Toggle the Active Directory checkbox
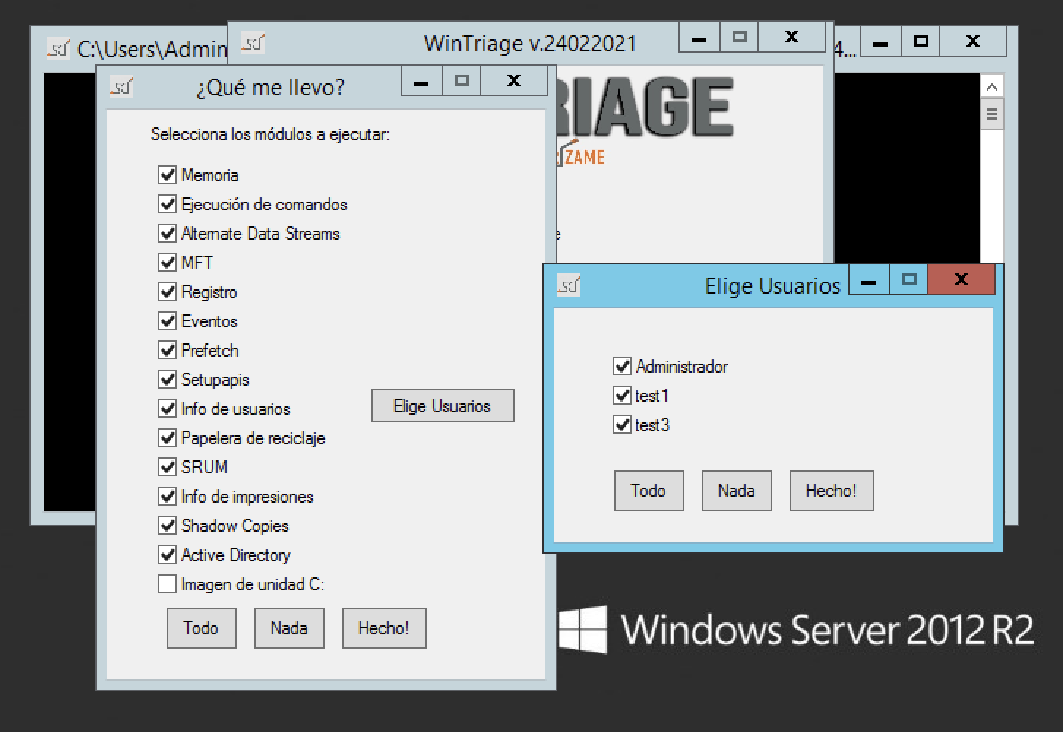The image size is (1063, 732). coord(167,554)
